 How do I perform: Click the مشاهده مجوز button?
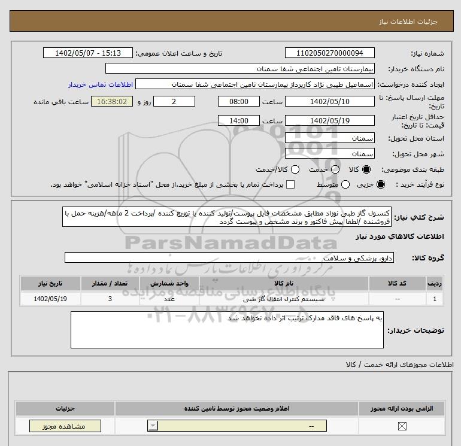click(65, 426)
